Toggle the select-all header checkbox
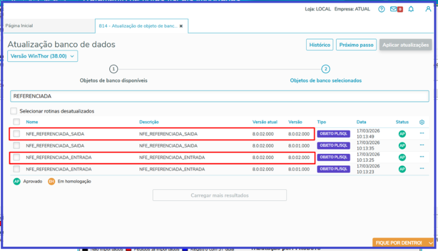Viewport: 438px width, 251px height. pos(17,122)
